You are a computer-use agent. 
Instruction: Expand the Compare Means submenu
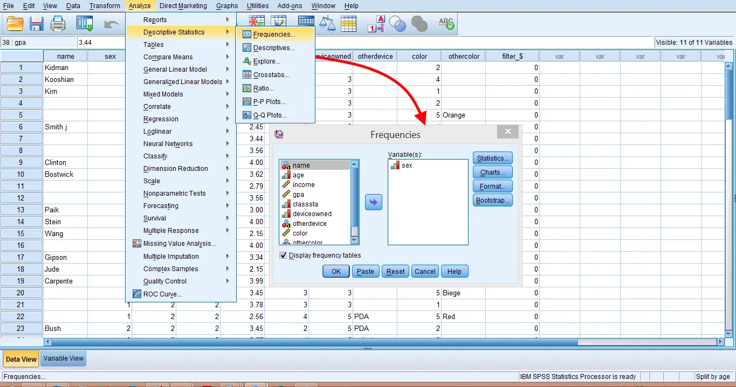click(x=169, y=57)
